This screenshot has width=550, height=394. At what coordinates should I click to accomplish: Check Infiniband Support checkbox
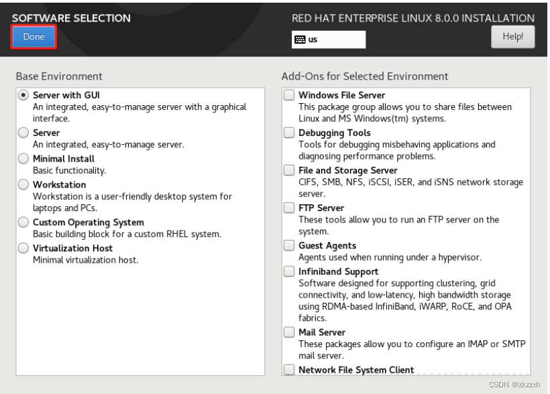pos(289,271)
